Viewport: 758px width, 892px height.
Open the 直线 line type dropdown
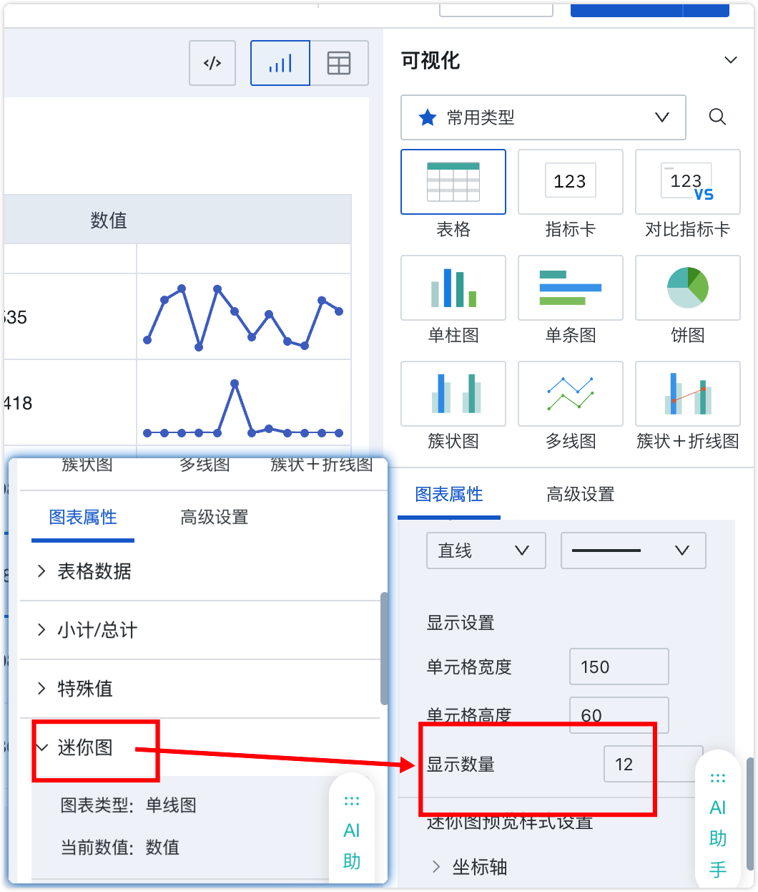pos(486,551)
